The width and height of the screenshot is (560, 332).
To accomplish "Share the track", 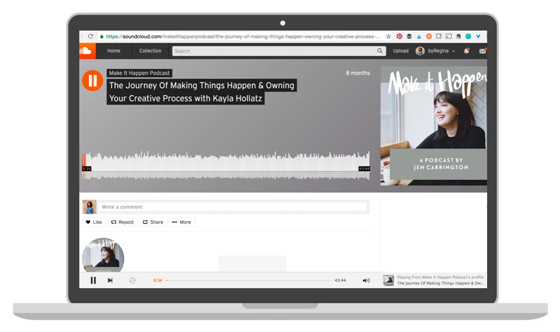I will [153, 222].
